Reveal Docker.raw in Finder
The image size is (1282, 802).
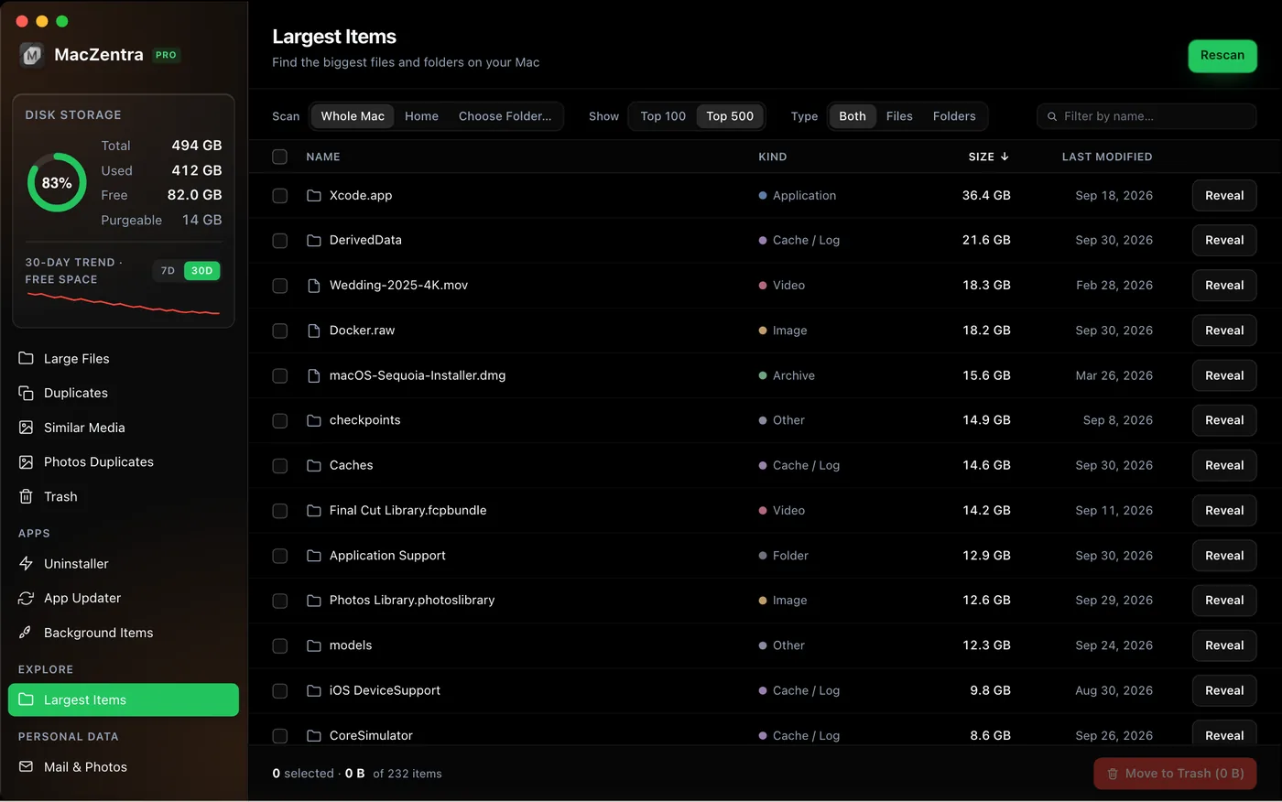(x=1224, y=331)
